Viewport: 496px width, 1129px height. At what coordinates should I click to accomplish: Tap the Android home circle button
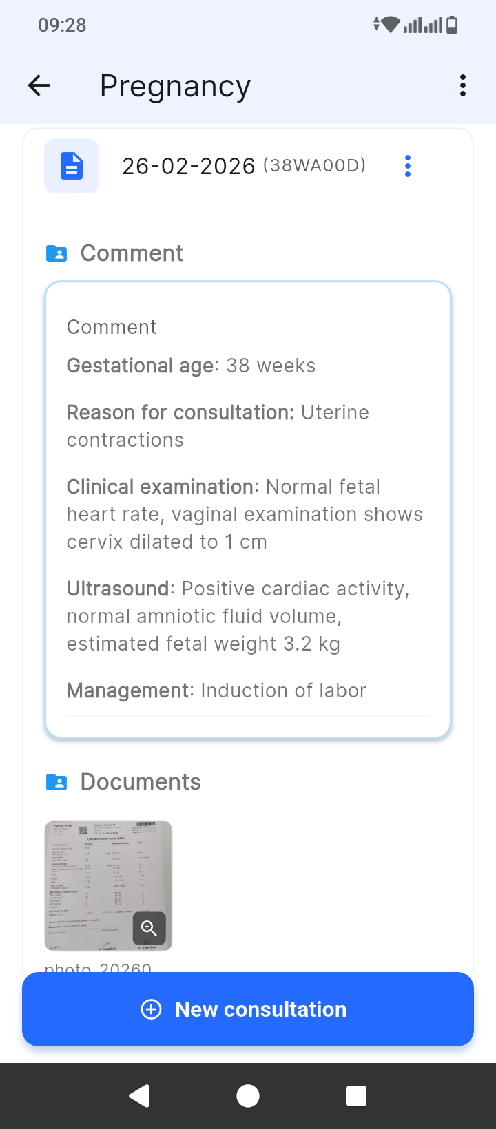click(x=248, y=1095)
